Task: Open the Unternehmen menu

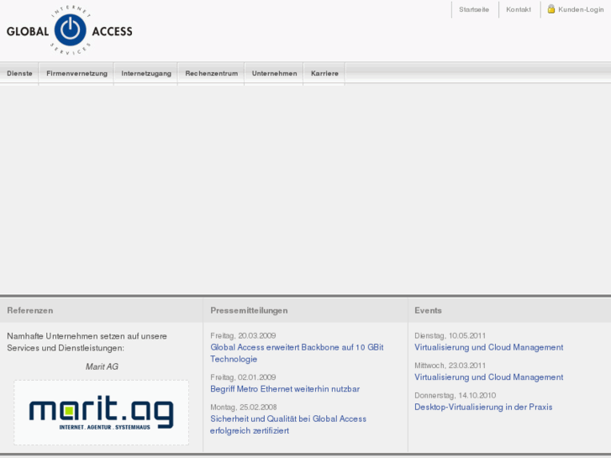Action: [x=274, y=73]
